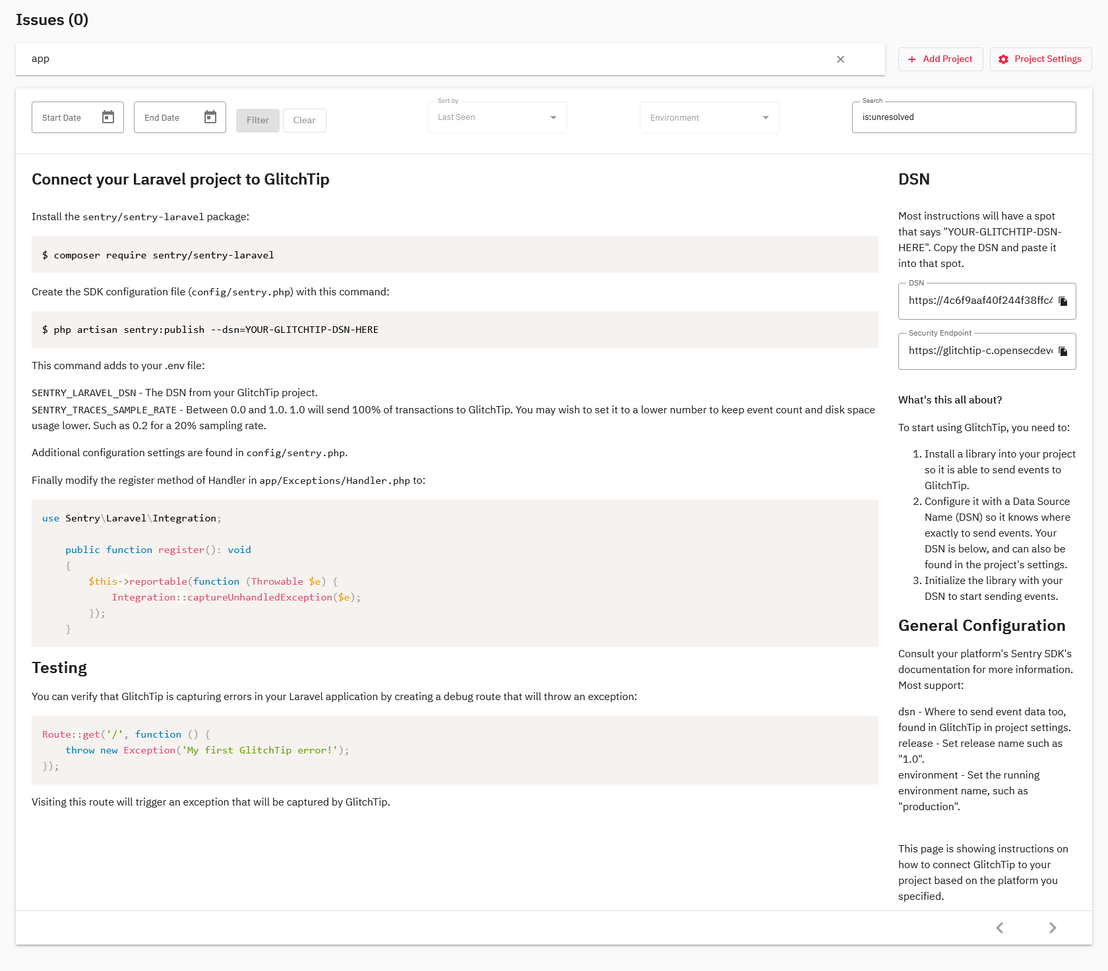Click the DSN sidebar heading
1108x971 pixels.
click(x=914, y=179)
